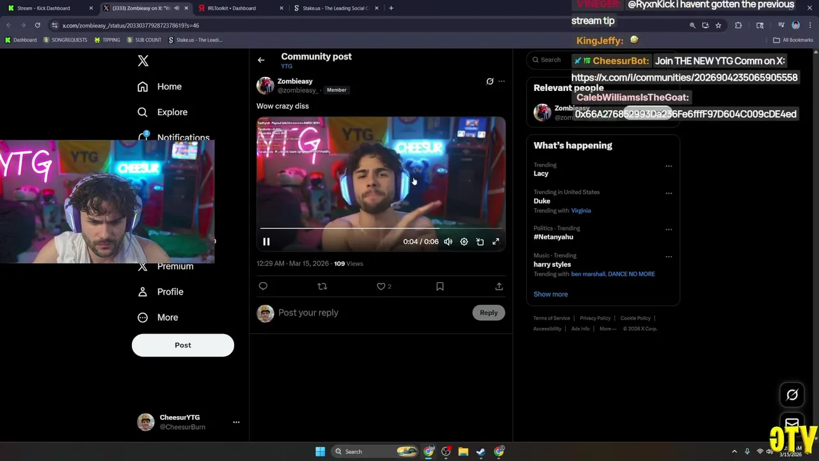Open the More menu in the sidebar
This screenshot has width=819, height=461.
158,318
